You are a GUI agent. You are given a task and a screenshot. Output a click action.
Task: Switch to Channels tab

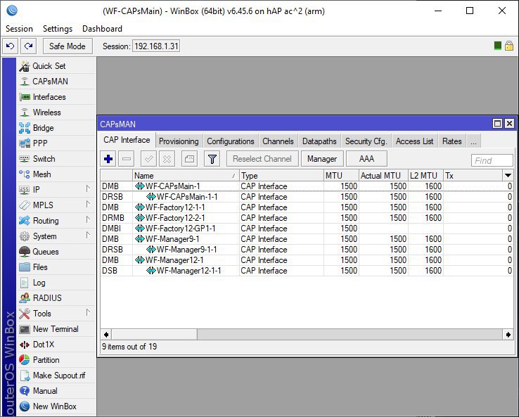point(278,141)
